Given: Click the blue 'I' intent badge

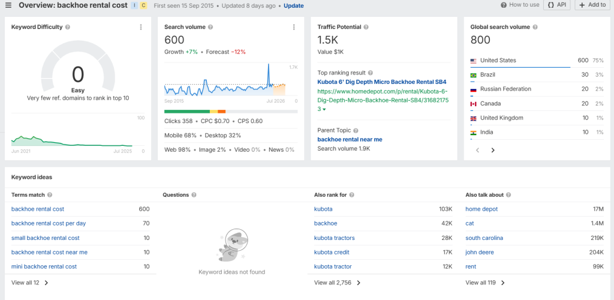Looking at the screenshot, I should pyautogui.click(x=134, y=5).
